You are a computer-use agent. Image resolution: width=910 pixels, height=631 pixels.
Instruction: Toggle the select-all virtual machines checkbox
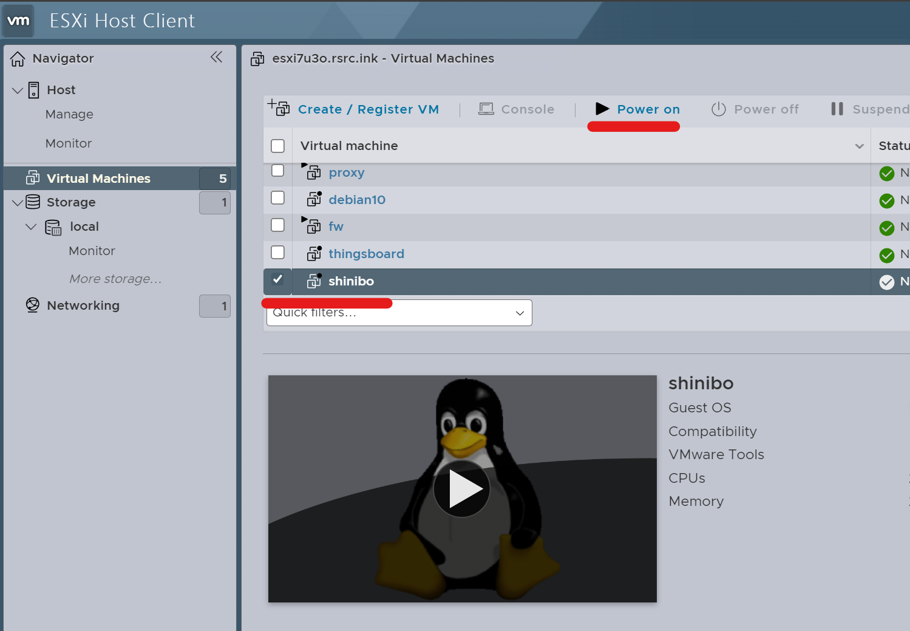tap(277, 146)
